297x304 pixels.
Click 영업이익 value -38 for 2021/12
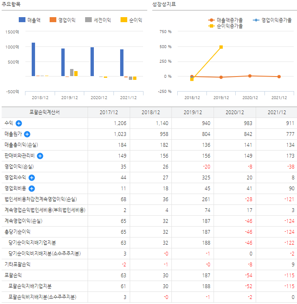[x=291, y=167]
